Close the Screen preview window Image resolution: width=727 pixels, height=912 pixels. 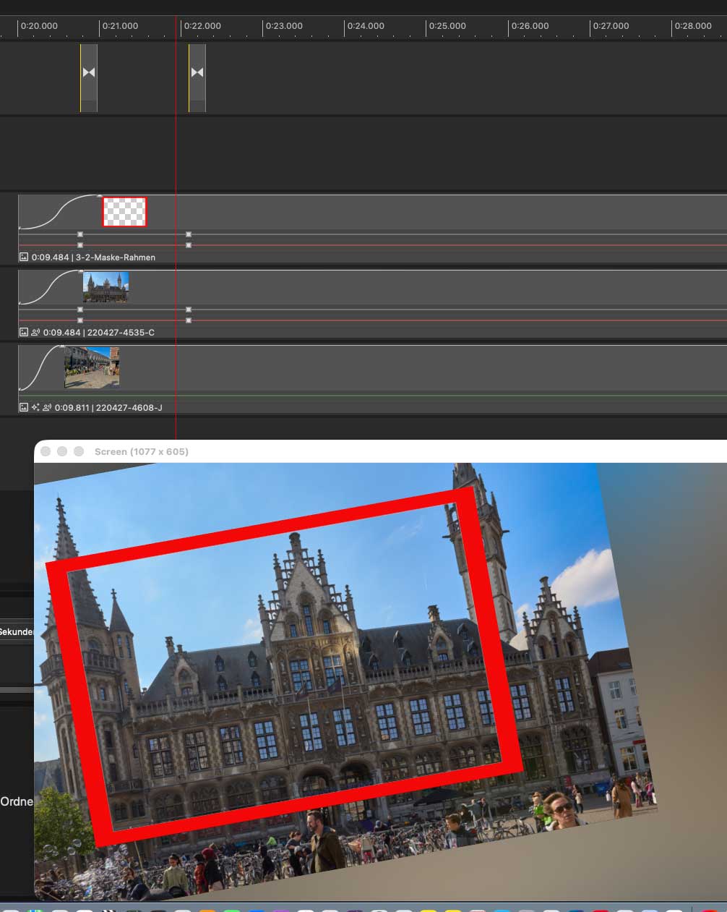click(x=46, y=451)
